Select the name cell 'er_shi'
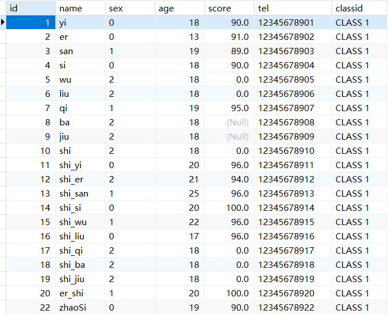 pyautogui.click(x=80, y=293)
